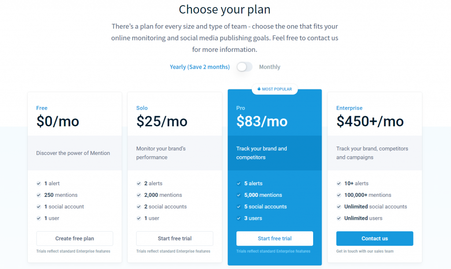
Task: Select the Enterprise plan title
Action: click(349, 108)
